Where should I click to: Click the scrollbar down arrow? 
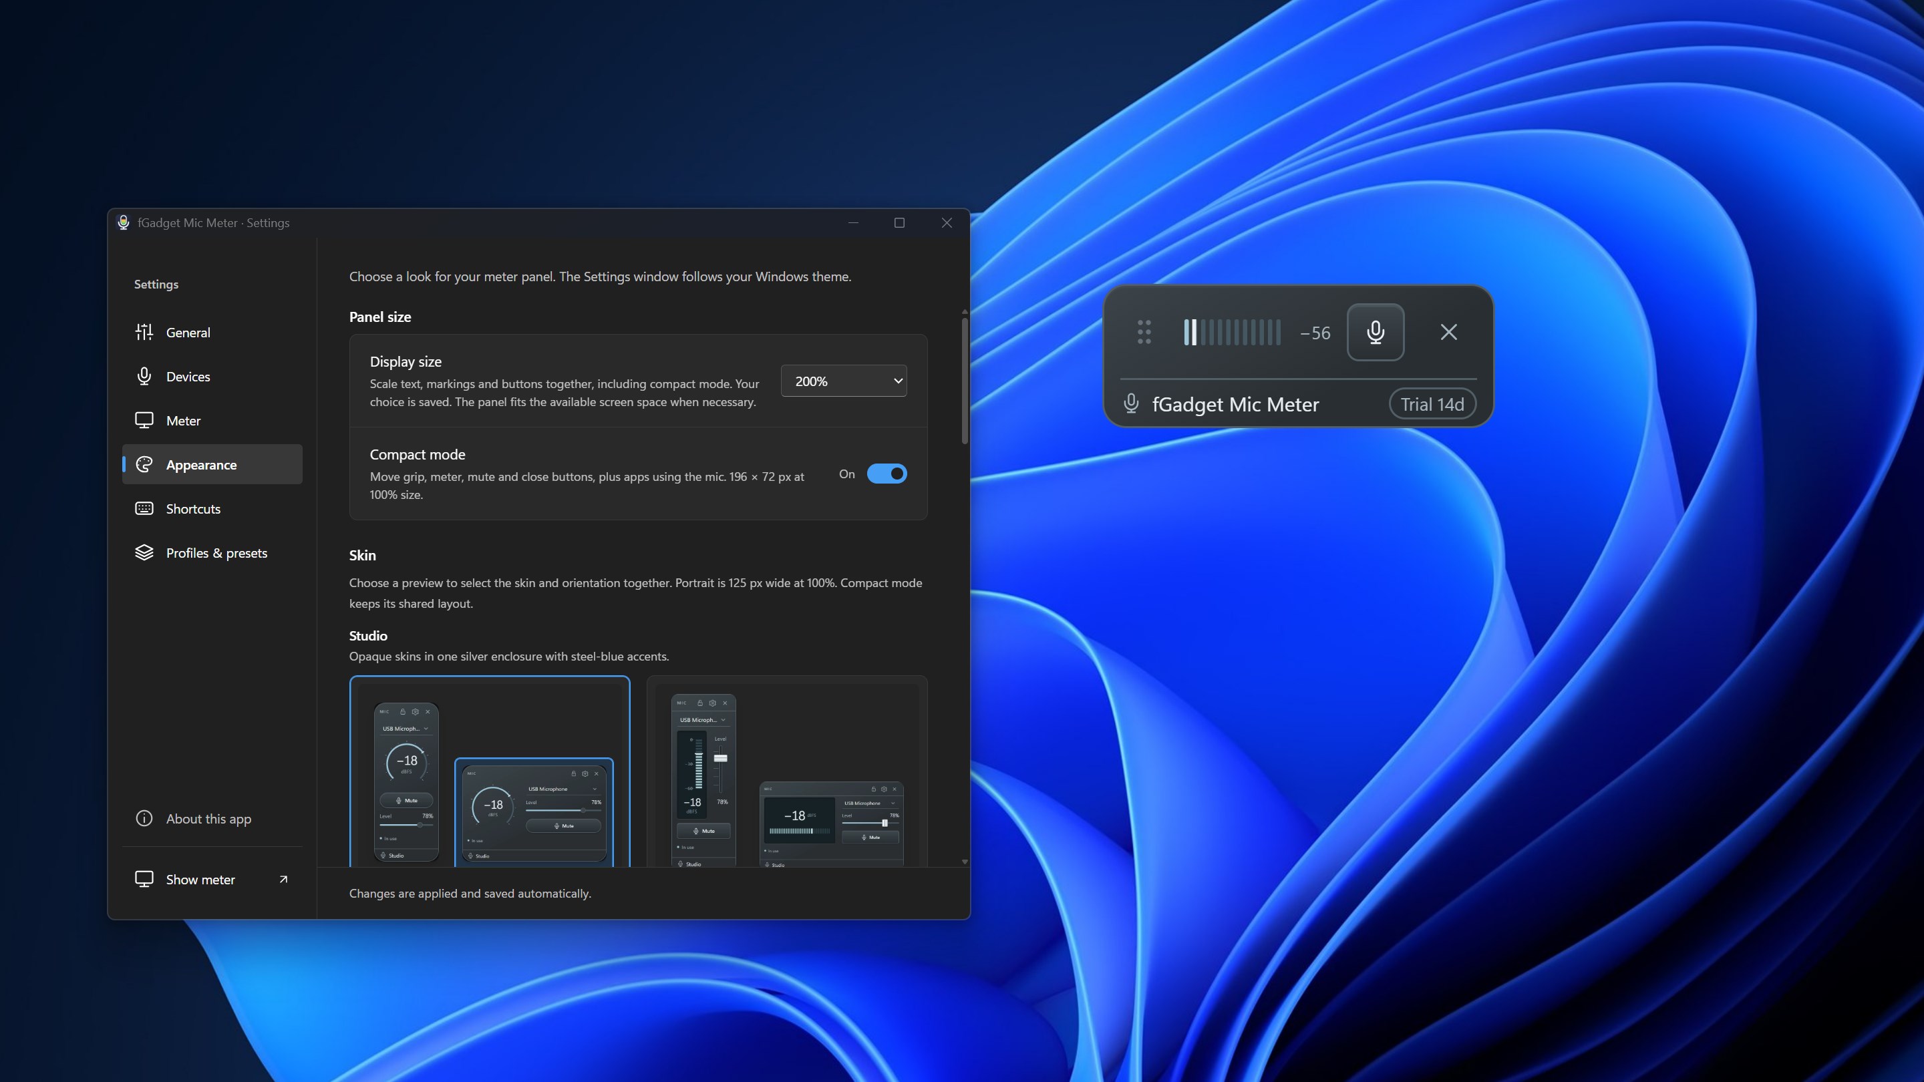click(965, 862)
